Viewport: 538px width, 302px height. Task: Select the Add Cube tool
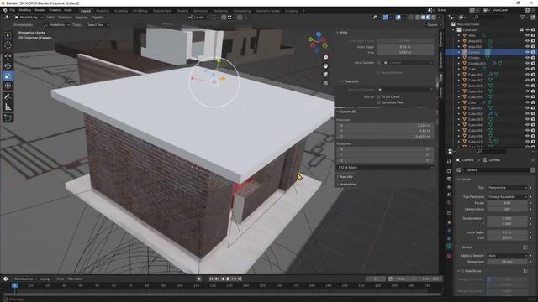8,118
